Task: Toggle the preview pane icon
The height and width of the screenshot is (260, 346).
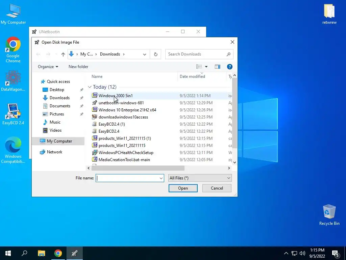Action: (217, 67)
